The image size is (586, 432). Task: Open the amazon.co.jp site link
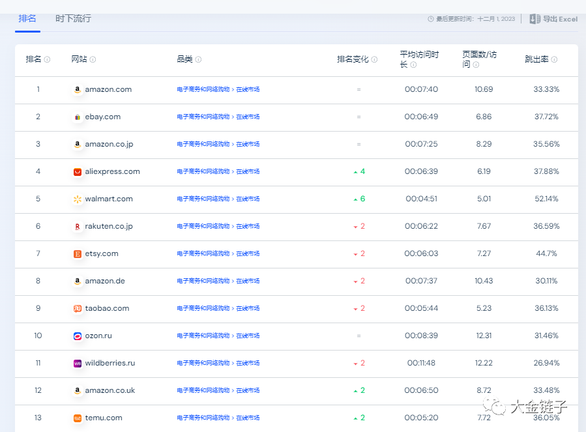pos(109,144)
